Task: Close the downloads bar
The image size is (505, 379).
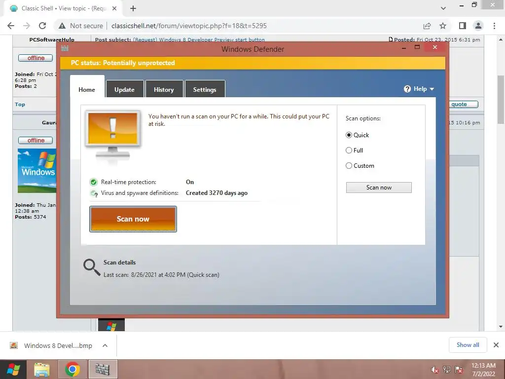Action: (x=496, y=345)
